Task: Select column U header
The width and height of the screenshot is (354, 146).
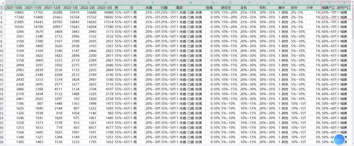Action: click(329, 3)
